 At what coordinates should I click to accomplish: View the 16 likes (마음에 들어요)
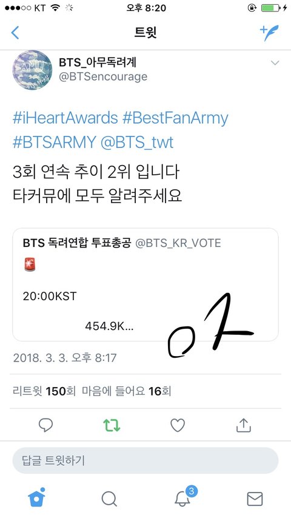coord(127,391)
